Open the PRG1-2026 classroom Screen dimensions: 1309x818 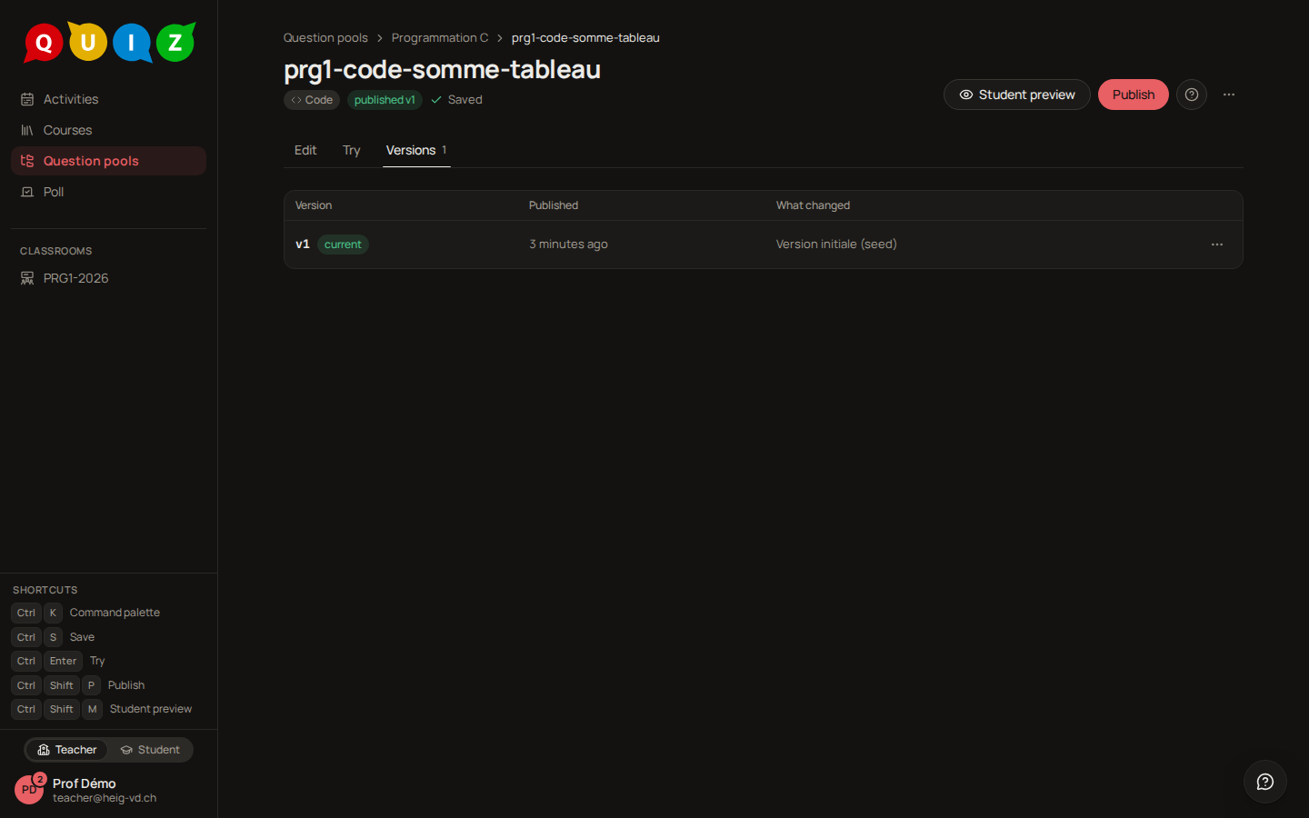click(x=108, y=278)
